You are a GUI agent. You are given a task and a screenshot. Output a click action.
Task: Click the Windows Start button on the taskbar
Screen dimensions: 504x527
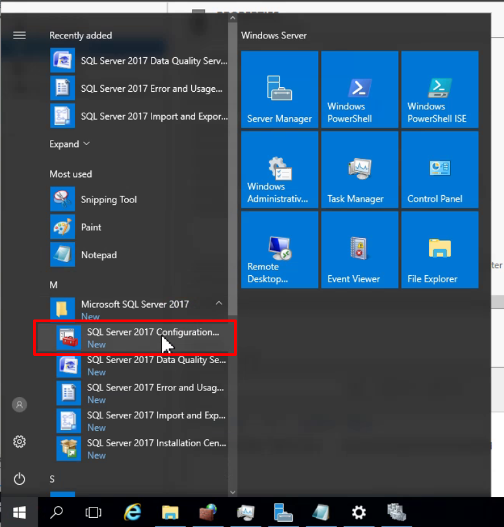click(19, 512)
